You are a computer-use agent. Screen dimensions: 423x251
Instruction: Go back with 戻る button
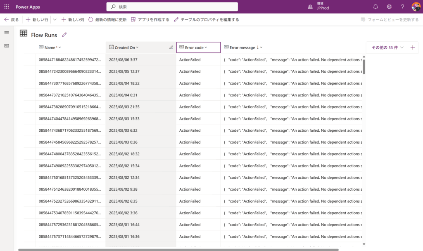11,19
